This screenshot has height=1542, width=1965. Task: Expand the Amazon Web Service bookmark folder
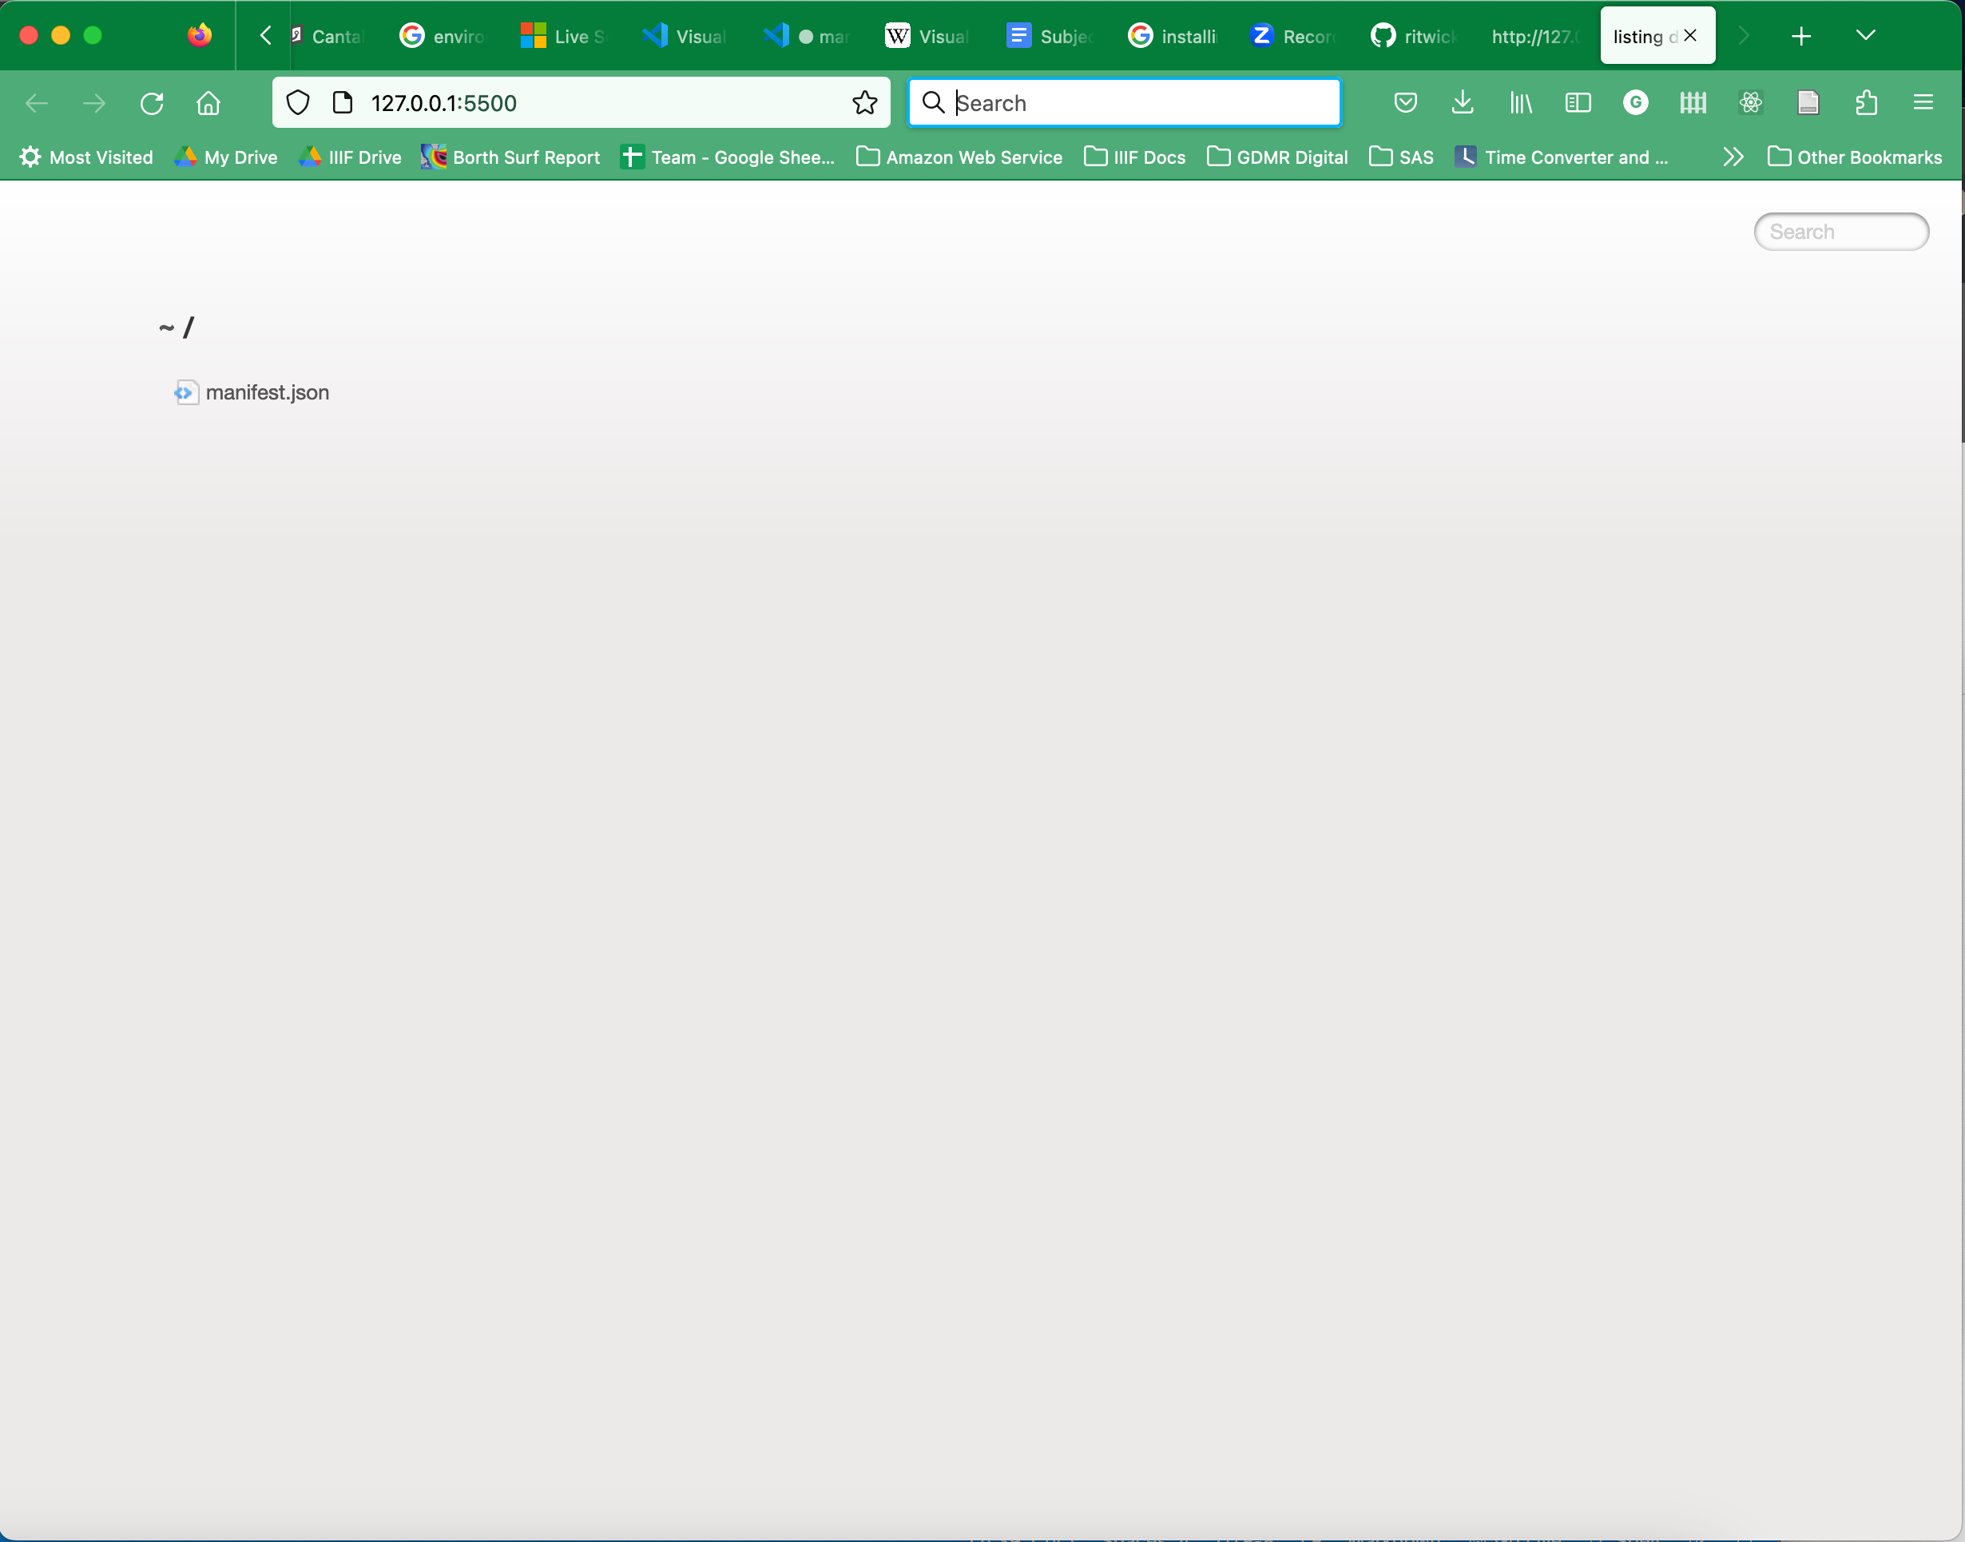[959, 157]
